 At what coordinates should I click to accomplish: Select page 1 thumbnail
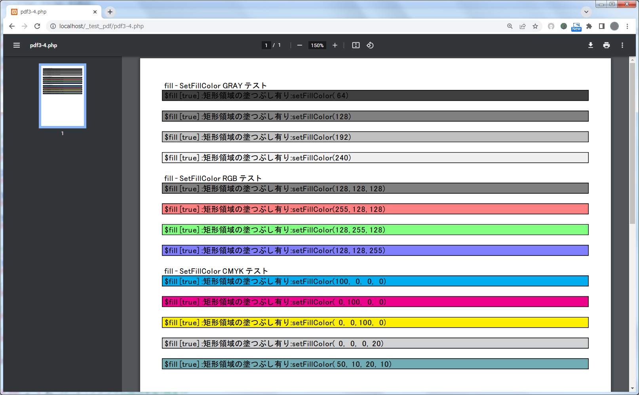click(63, 96)
